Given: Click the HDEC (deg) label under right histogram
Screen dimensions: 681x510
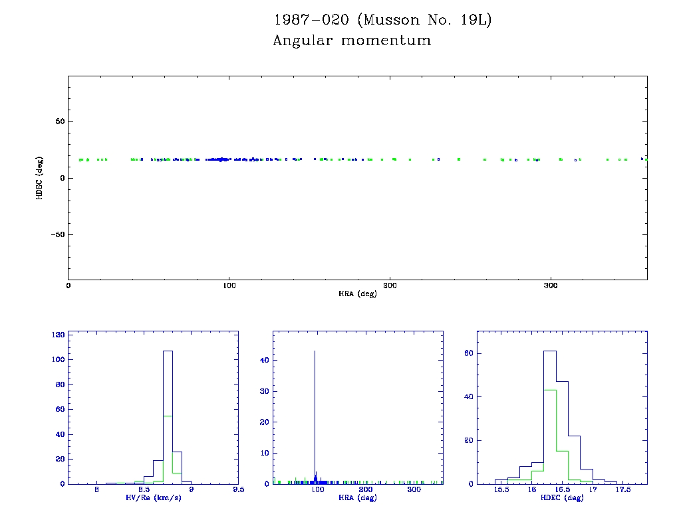Looking at the screenshot, I should pyautogui.click(x=562, y=497).
